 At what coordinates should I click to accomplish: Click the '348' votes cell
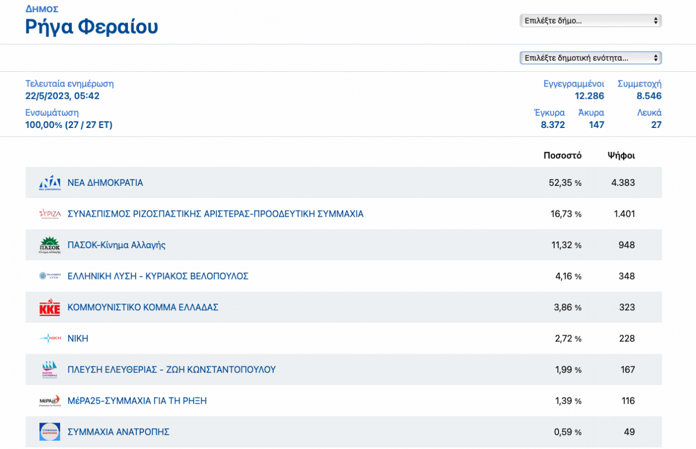[x=627, y=276]
